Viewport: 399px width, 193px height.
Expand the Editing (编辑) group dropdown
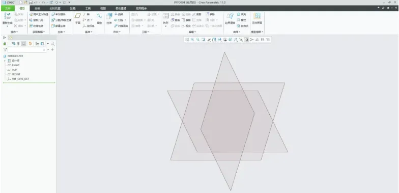pos(192,32)
